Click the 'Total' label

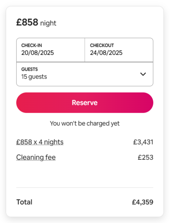tap(24, 202)
